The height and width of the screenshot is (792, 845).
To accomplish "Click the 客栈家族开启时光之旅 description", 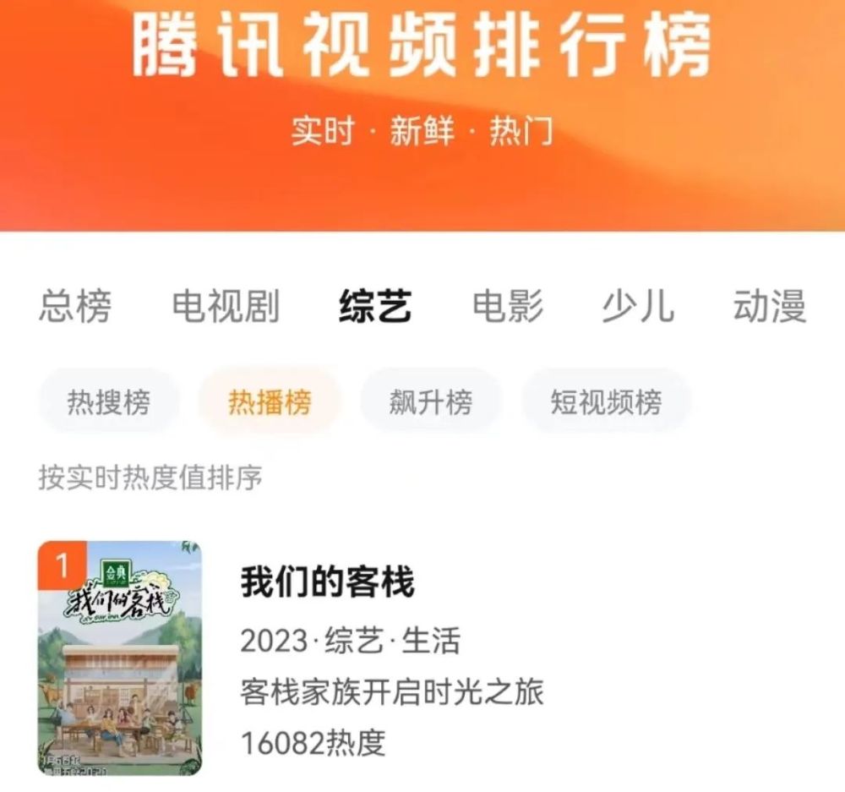I will (392, 691).
